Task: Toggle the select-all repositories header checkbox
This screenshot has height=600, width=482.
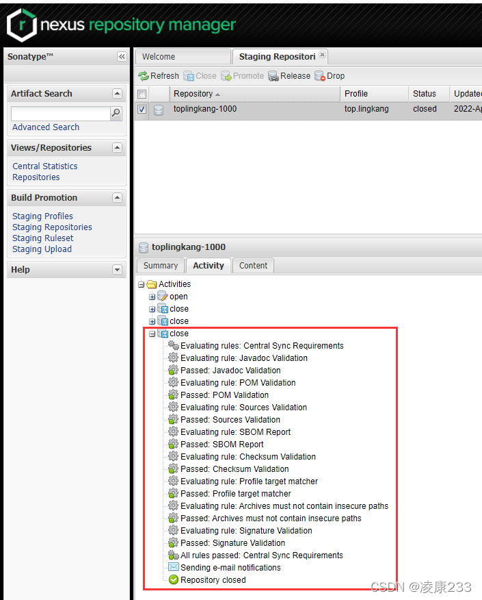Action: pos(142,94)
